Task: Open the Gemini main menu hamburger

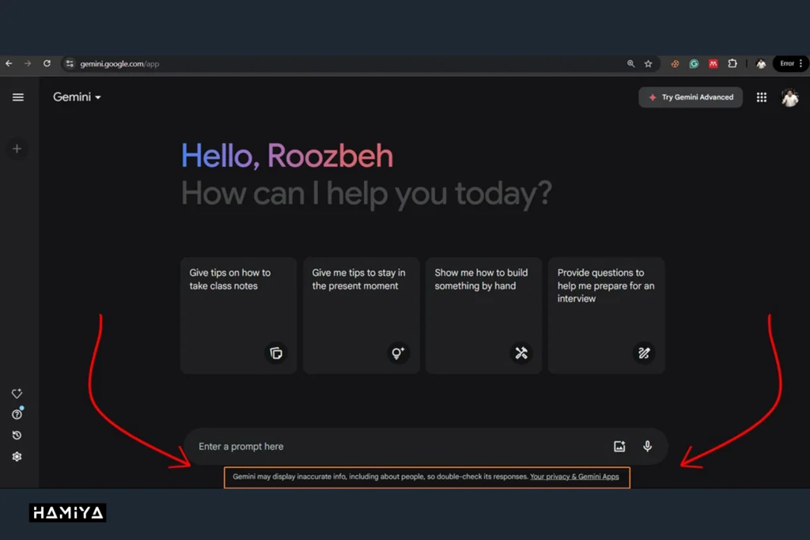Action: pyautogui.click(x=18, y=97)
